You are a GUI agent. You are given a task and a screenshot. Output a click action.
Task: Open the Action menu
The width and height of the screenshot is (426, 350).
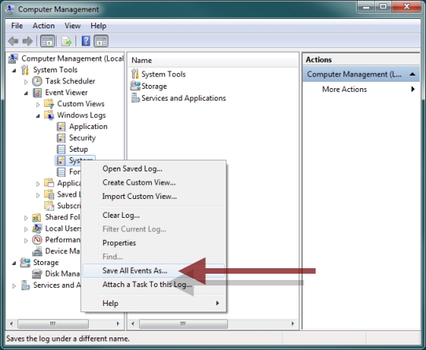[43, 26]
